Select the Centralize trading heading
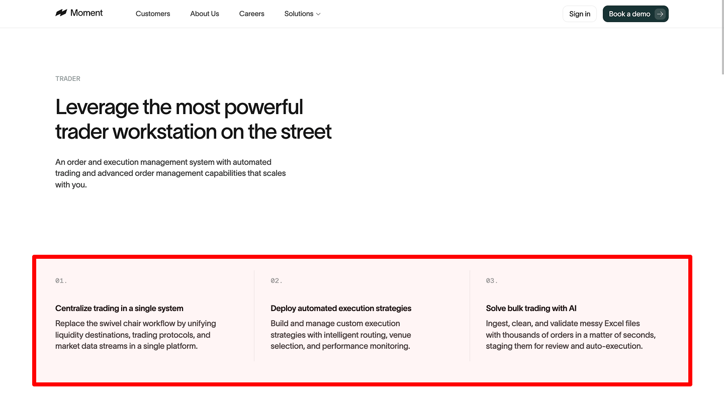Screen dimensions: 724x402 coord(119,308)
